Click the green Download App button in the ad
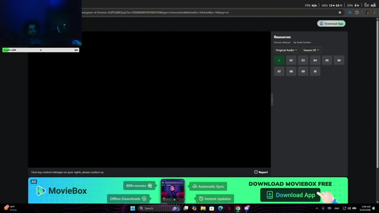 [x=290, y=195]
